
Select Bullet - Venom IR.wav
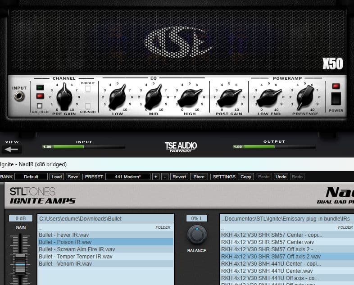click(105, 264)
